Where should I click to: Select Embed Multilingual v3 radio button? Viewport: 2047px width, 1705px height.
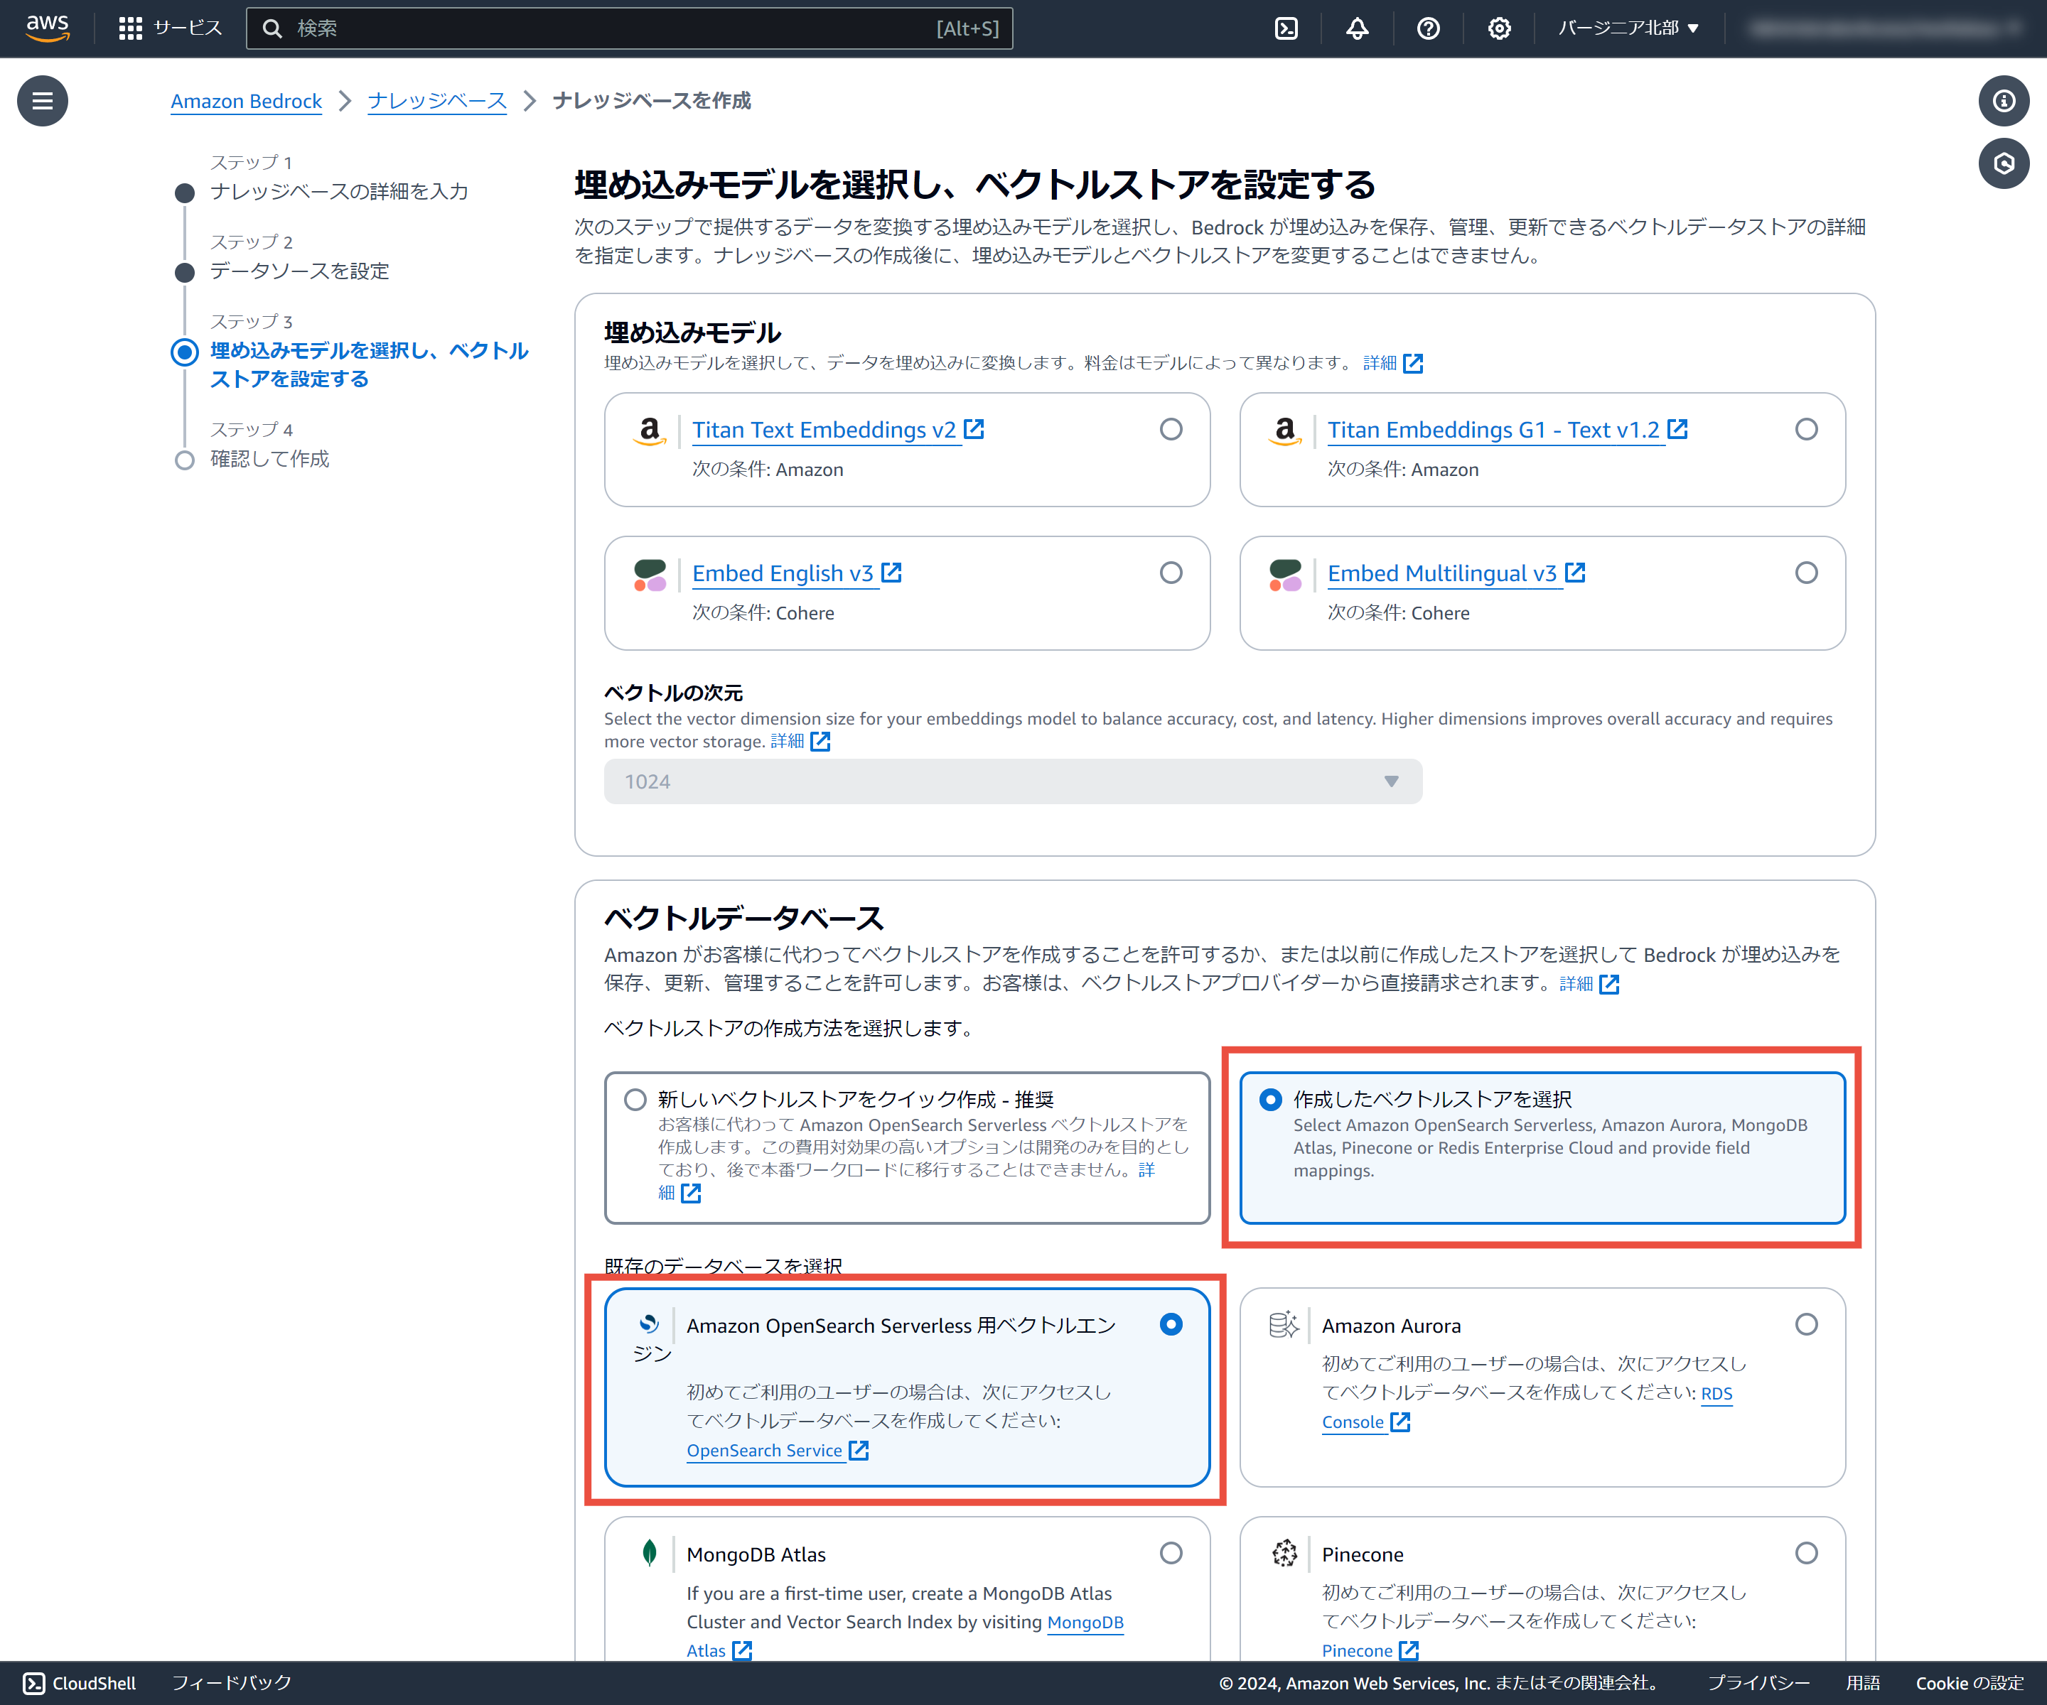[x=1805, y=573]
